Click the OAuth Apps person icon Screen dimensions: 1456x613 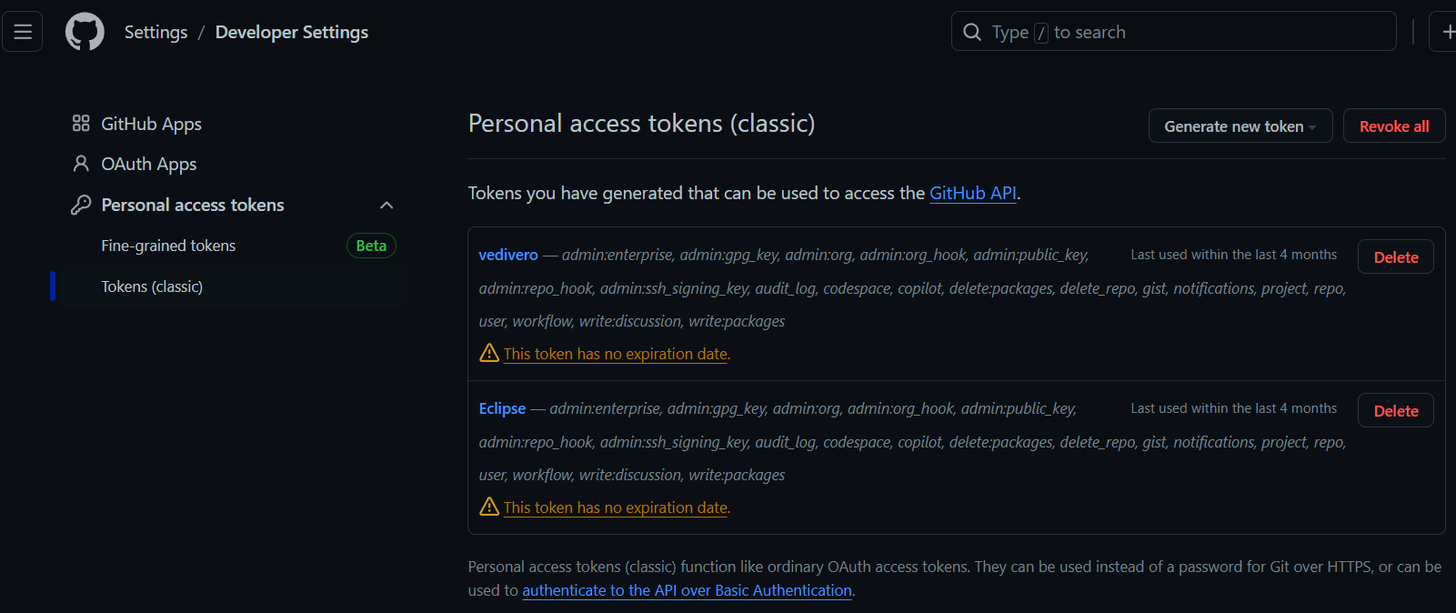pos(81,164)
